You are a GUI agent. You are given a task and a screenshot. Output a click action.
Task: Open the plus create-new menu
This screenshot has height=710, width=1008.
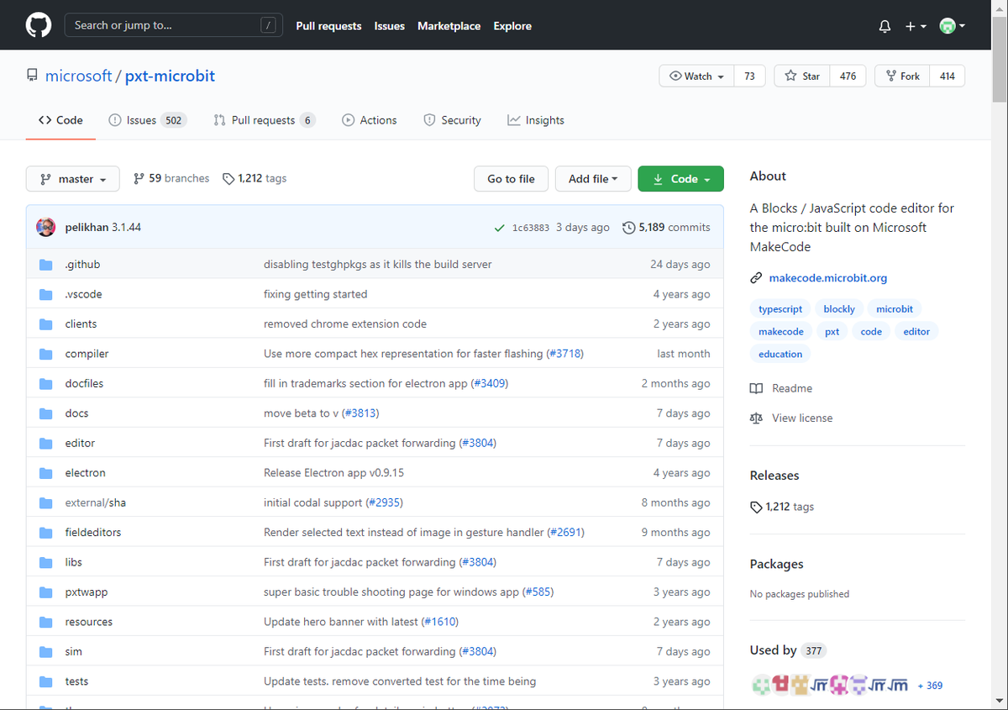(916, 26)
